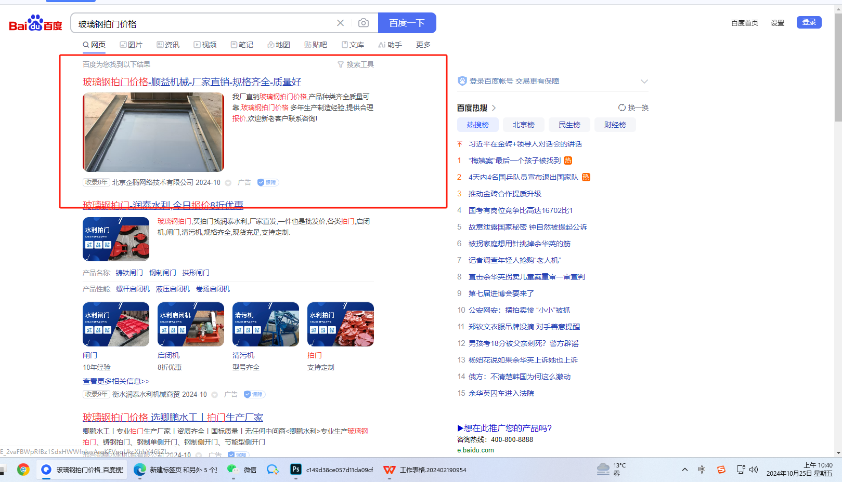Open the first result's flap gate photo
This screenshot has height=482, width=842.
[153, 132]
